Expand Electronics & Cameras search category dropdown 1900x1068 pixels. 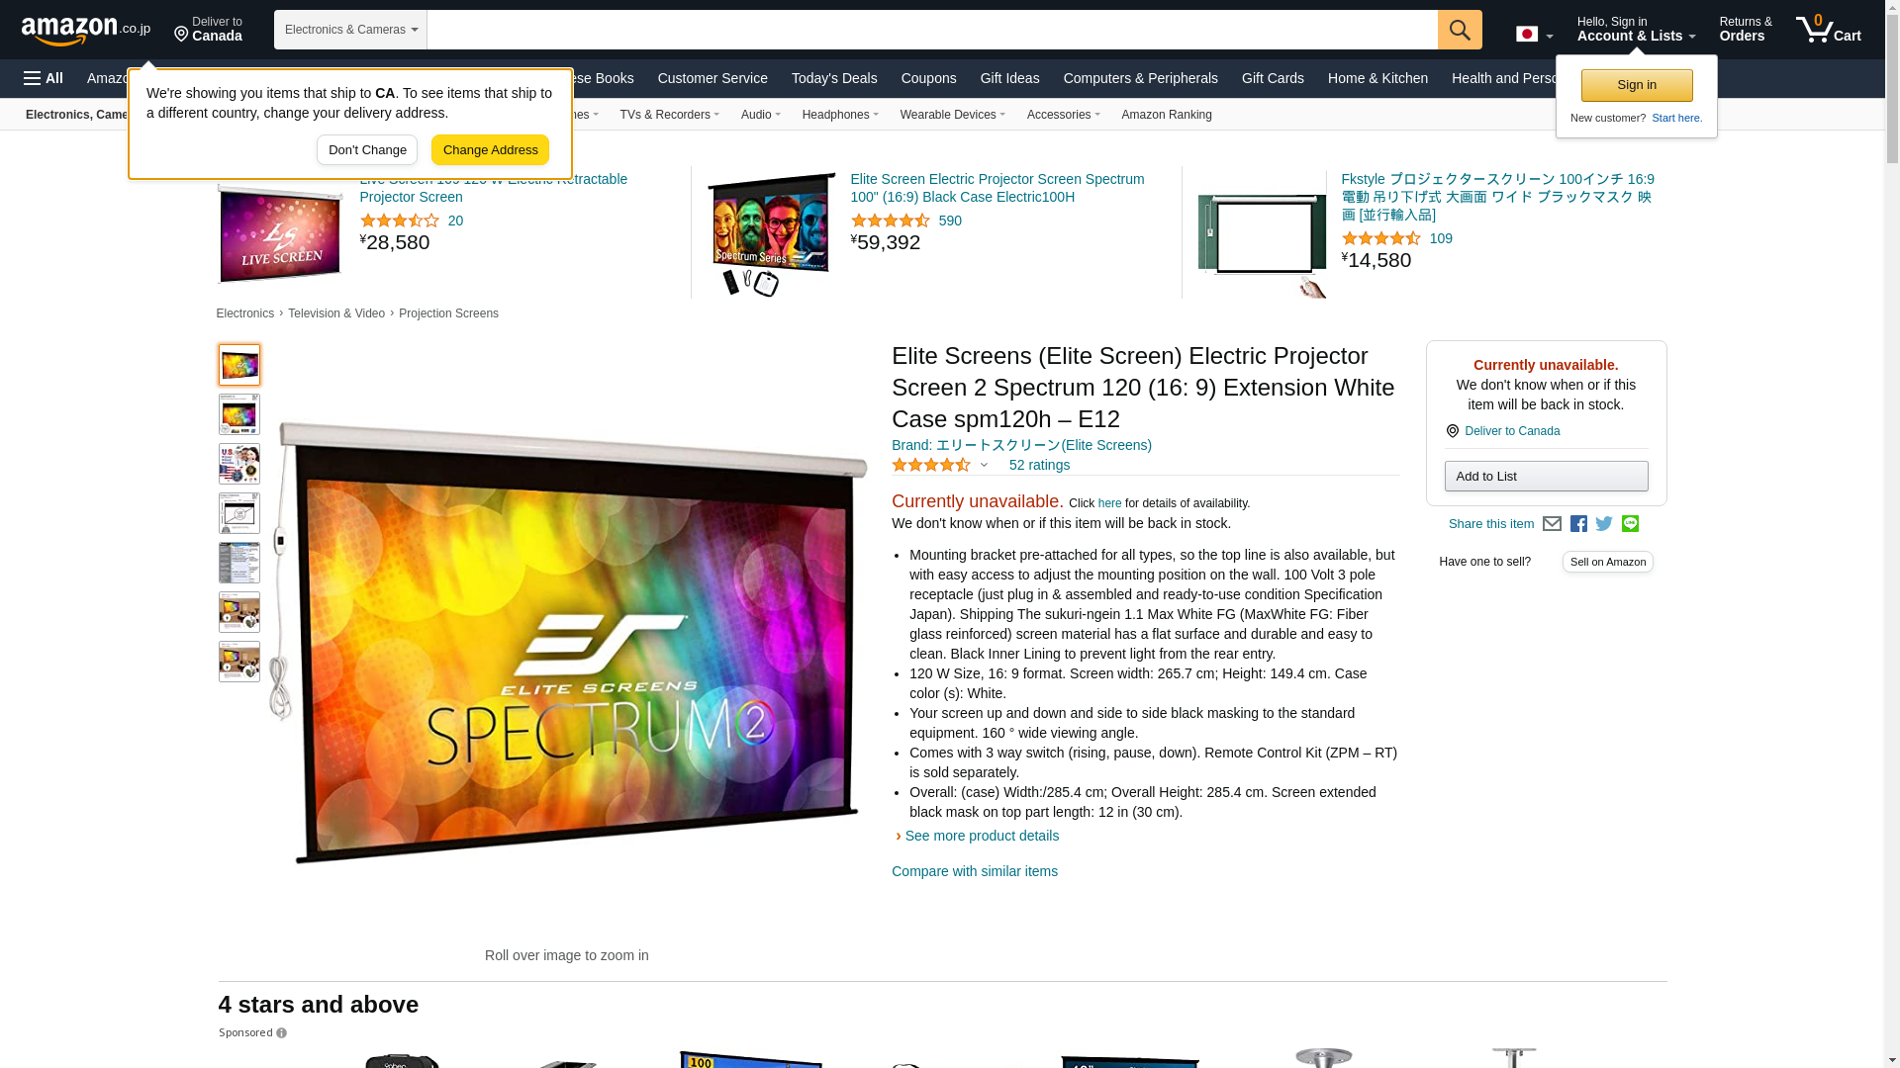350,30
